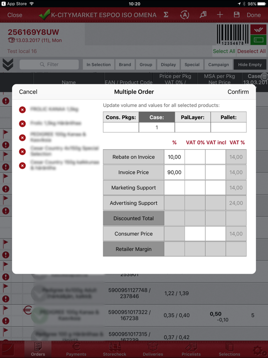Expand the double chevron down arrow
This screenshot has height=358, width=268.
click(x=8, y=64)
